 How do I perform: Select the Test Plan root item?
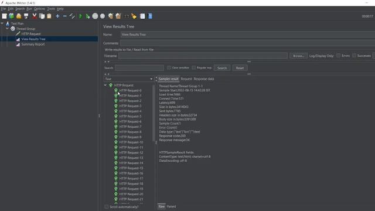pos(17,23)
